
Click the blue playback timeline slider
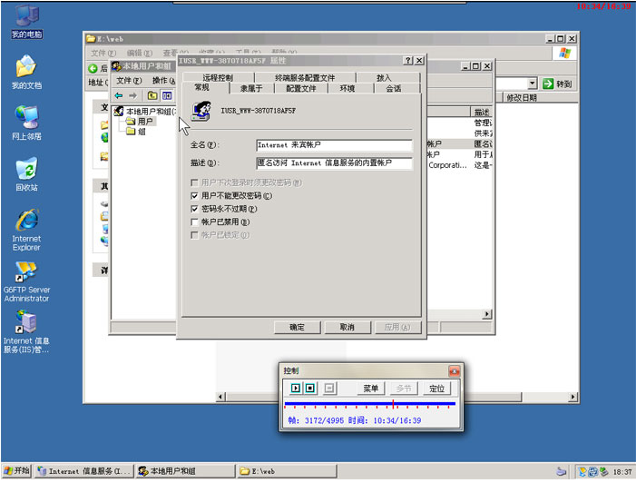click(x=369, y=403)
